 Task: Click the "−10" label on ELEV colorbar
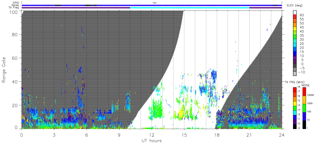click(x=301, y=72)
